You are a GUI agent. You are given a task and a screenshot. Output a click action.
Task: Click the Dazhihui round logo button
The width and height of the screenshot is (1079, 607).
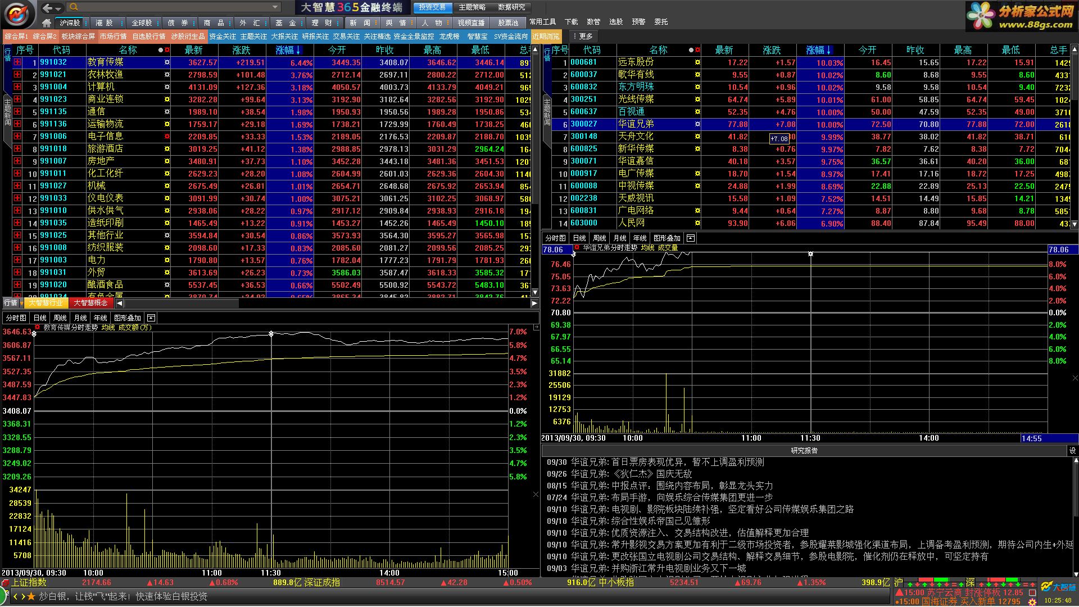pos(19,13)
